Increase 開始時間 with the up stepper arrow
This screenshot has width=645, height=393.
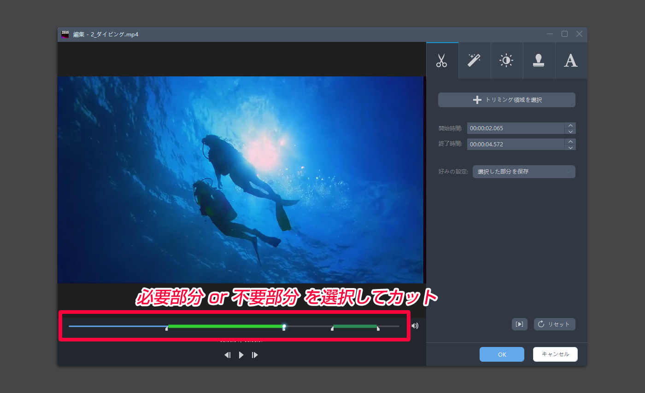pyautogui.click(x=570, y=125)
